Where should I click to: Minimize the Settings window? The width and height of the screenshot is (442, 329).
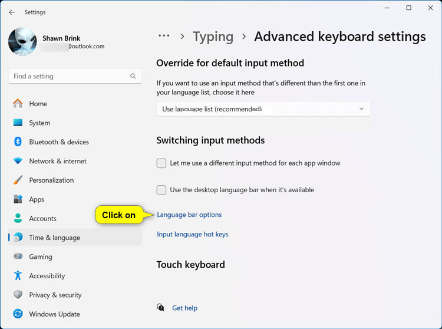tap(387, 8)
